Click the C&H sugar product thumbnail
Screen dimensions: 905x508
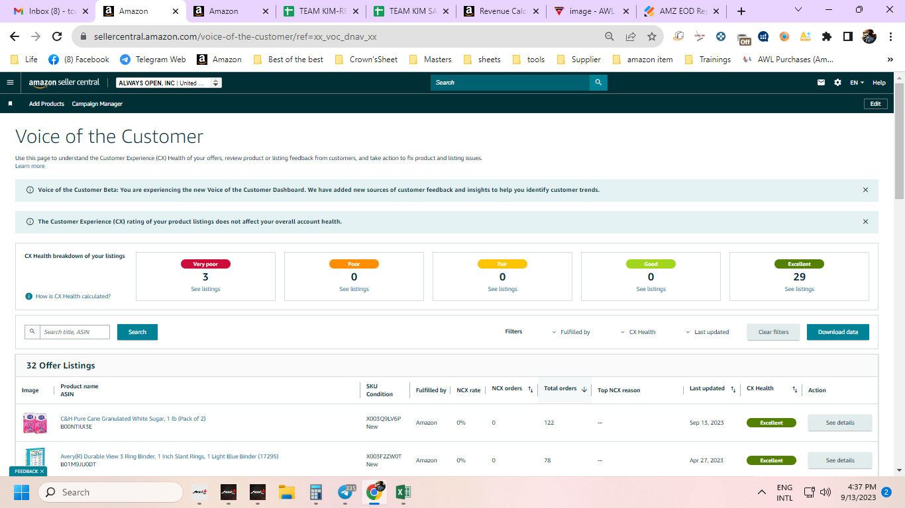pyautogui.click(x=34, y=423)
